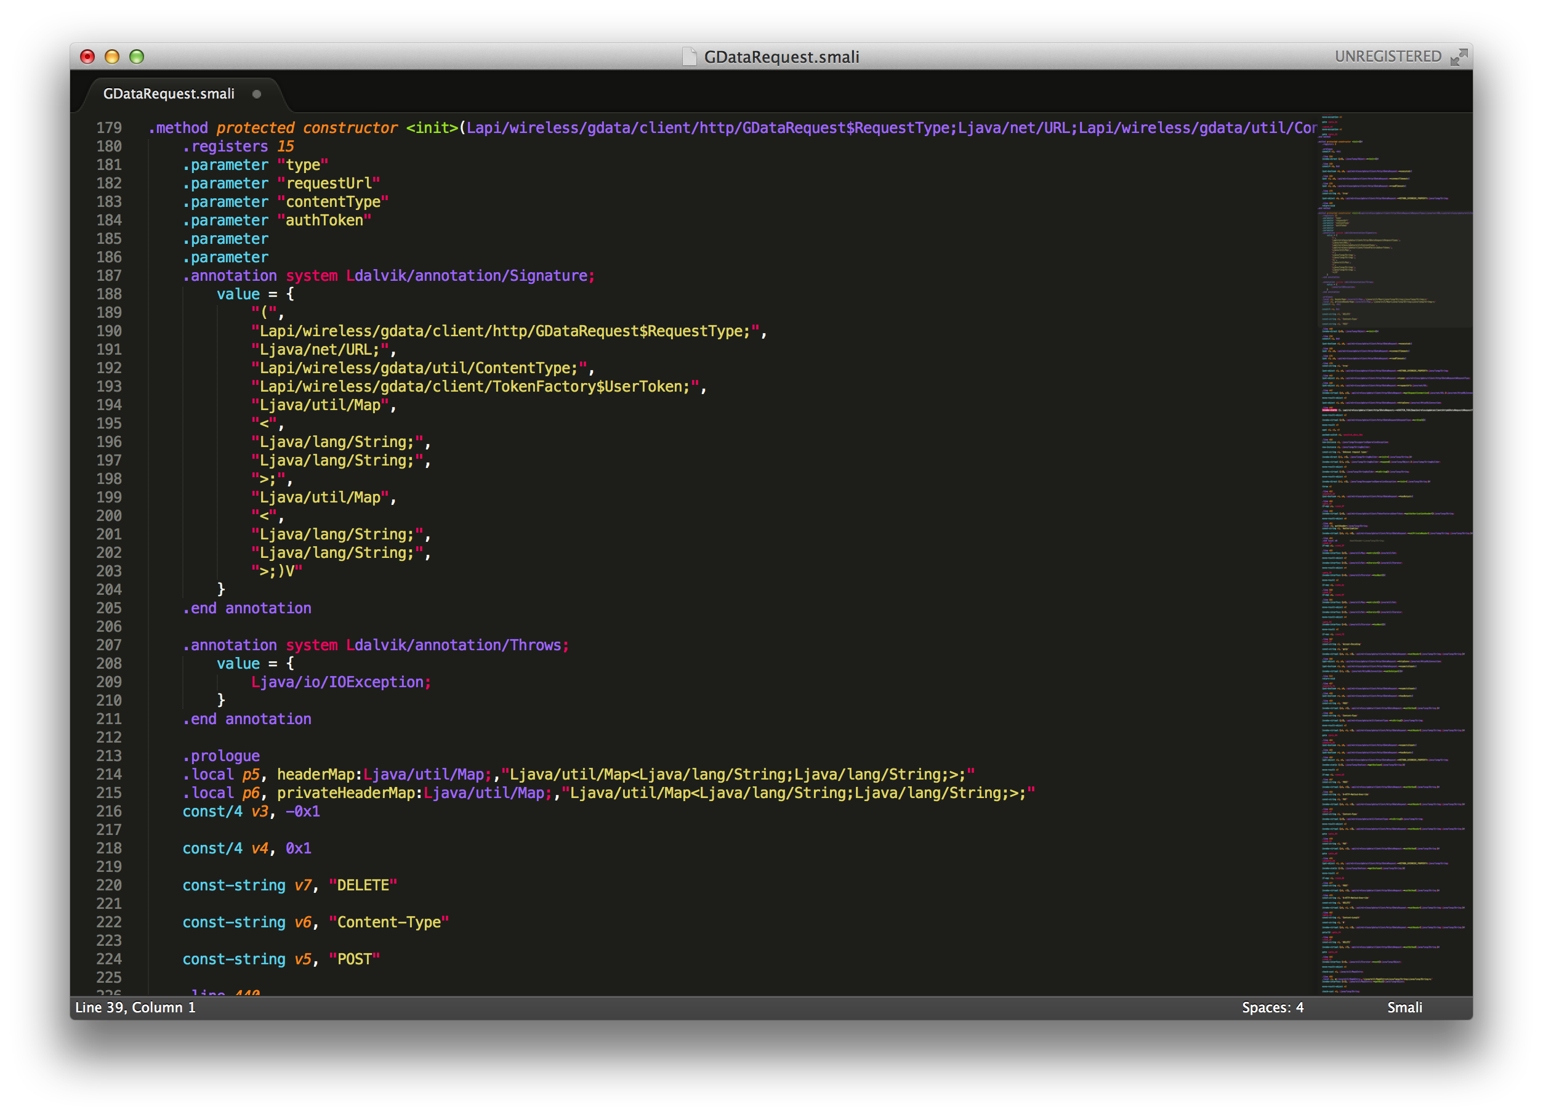Place cursor on the Ldalvik/annotation/Throws line
The height and width of the screenshot is (1117, 1543).
[x=456, y=645]
